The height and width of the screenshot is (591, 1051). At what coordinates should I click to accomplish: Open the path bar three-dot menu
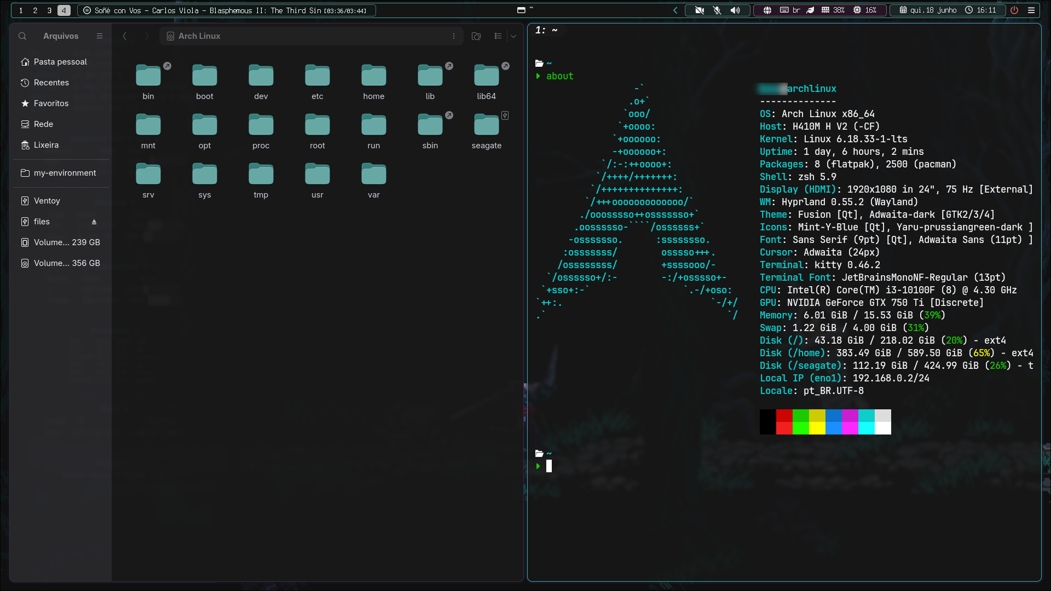(x=454, y=36)
